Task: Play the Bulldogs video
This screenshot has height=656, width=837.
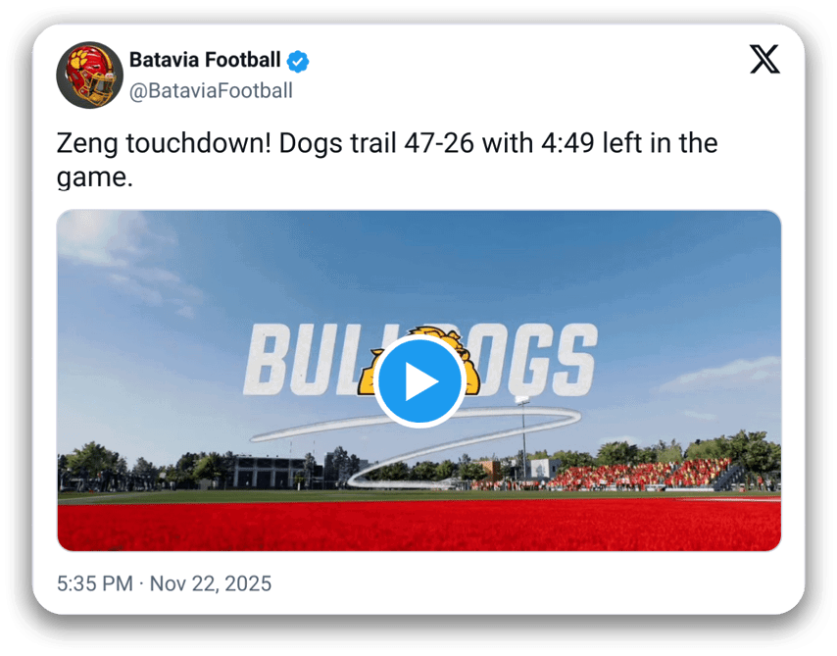Action: (x=419, y=382)
